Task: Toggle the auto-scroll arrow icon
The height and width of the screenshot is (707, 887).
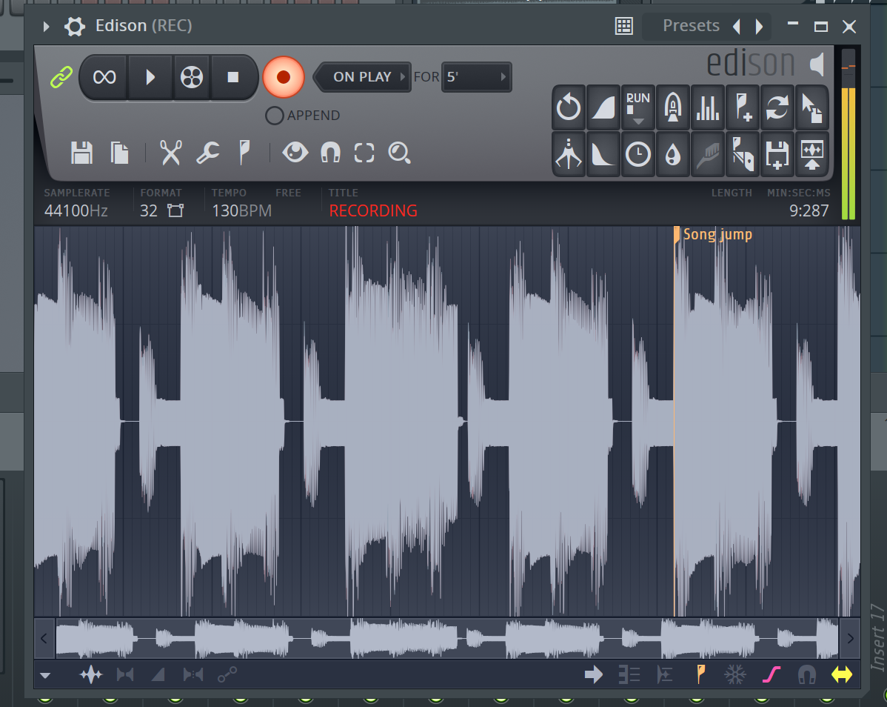Action: coord(593,674)
